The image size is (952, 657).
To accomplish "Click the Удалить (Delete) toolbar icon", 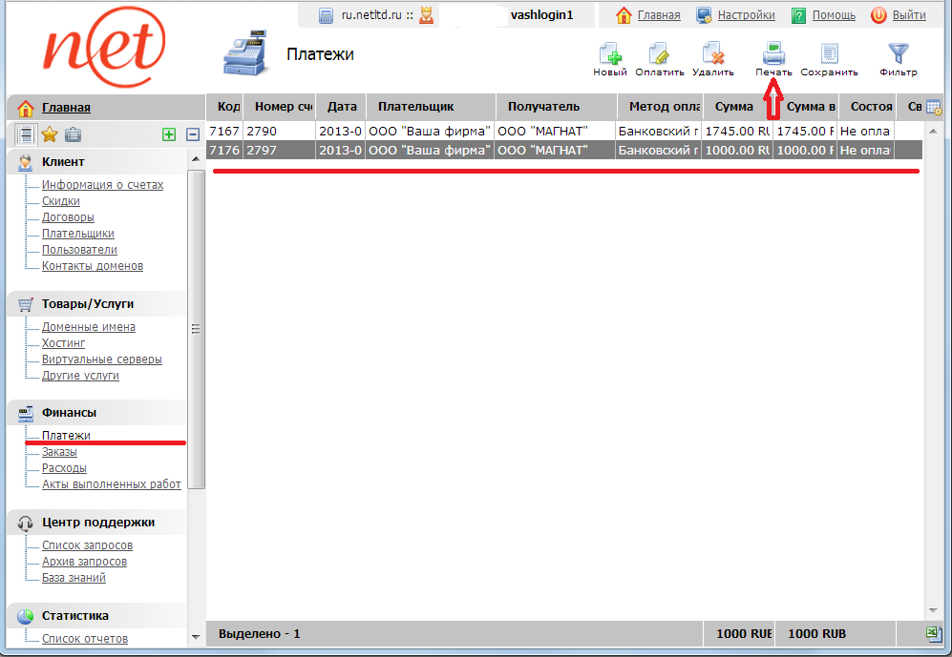I will tap(712, 54).
